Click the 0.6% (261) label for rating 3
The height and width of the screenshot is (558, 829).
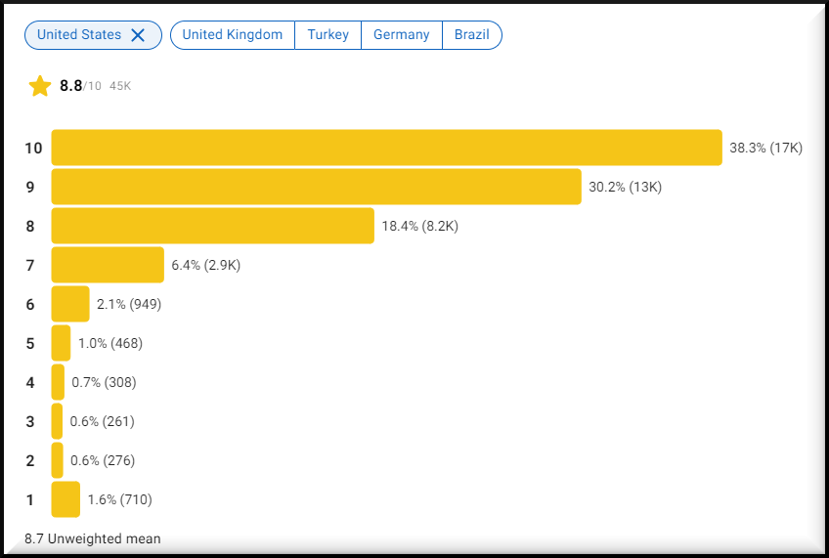coord(102,421)
